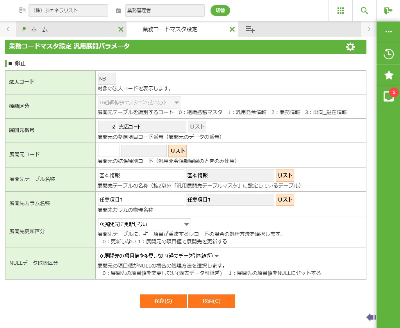Viewport: 400px width, 328px height.
Task: Switch to the ホーム tab
Action: pos(39,29)
